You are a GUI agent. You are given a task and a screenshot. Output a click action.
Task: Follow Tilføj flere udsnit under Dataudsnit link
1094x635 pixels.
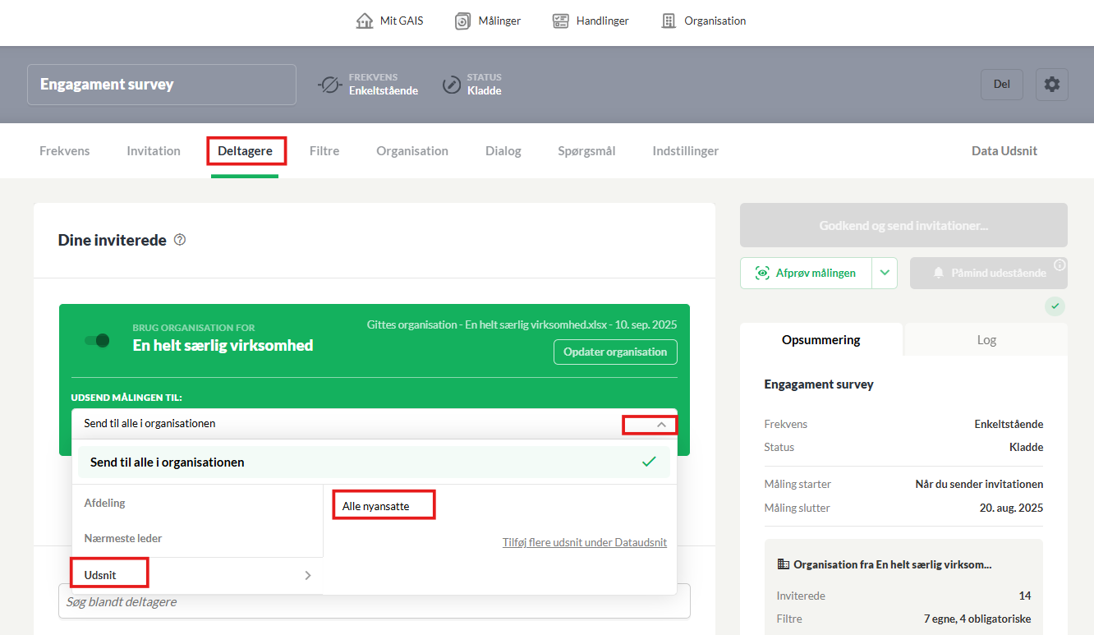[585, 543]
